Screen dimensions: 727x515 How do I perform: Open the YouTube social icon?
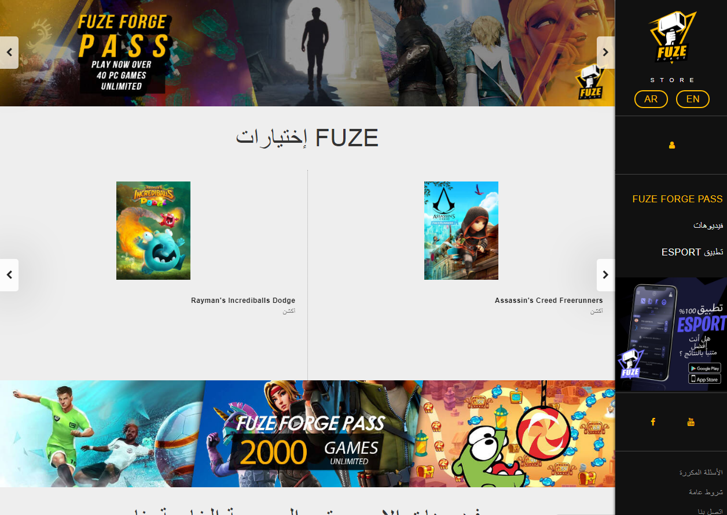tap(691, 422)
